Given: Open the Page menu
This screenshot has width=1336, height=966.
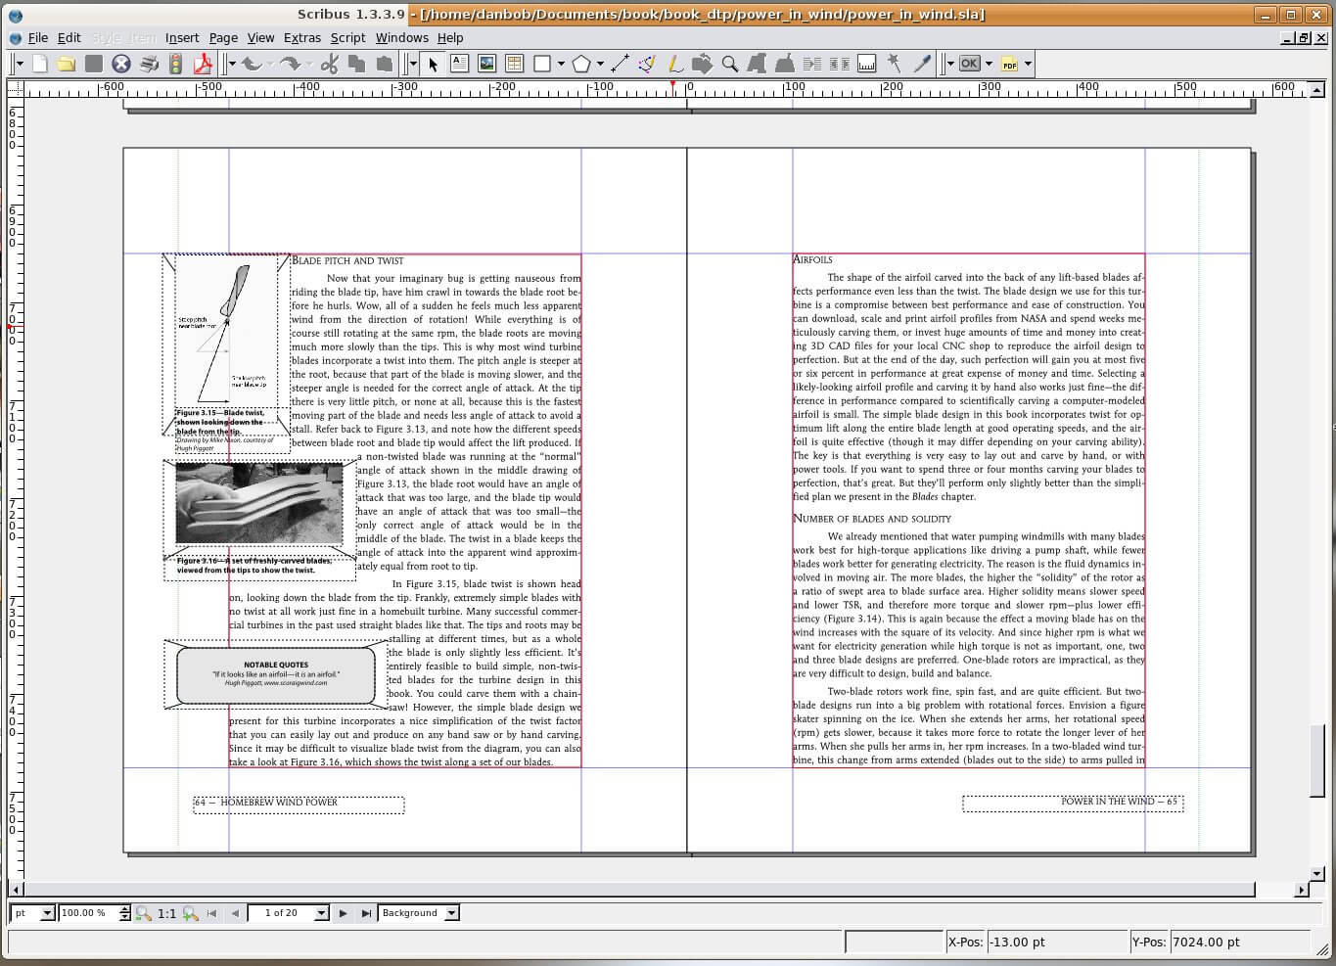Looking at the screenshot, I should (x=223, y=37).
